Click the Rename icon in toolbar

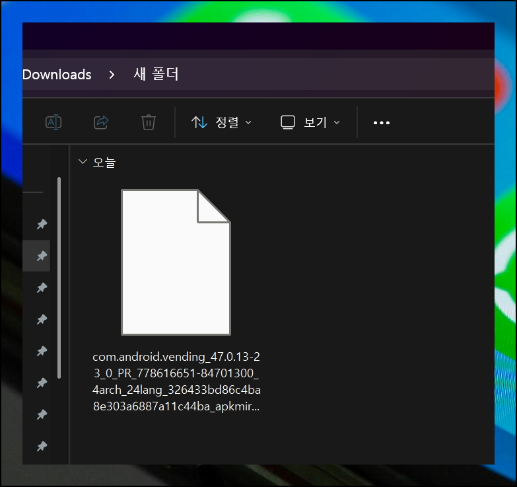[x=53, y=122]
